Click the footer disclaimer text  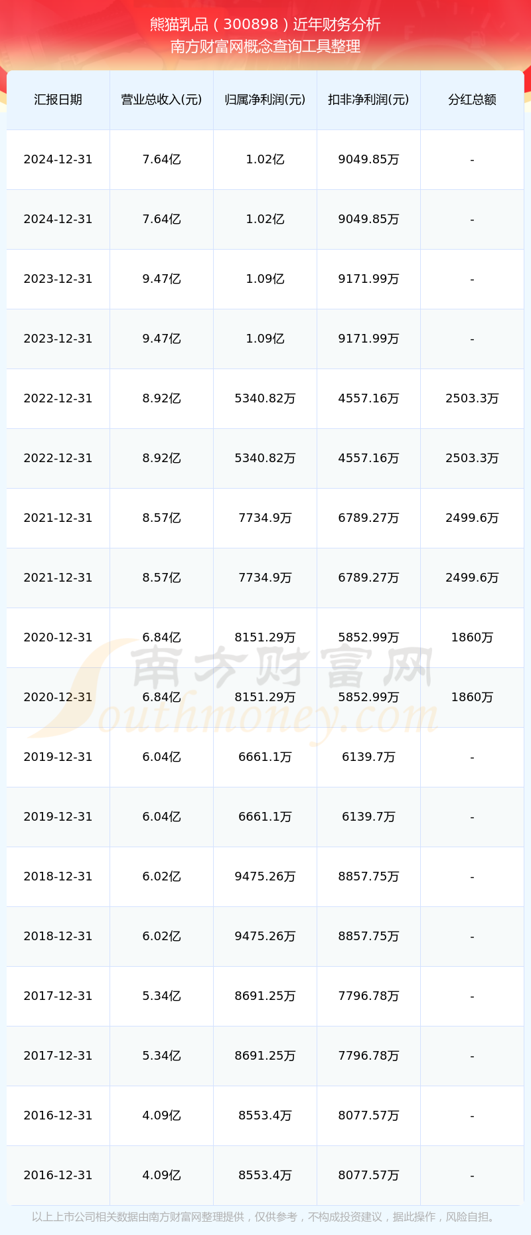pos(265,1217)
